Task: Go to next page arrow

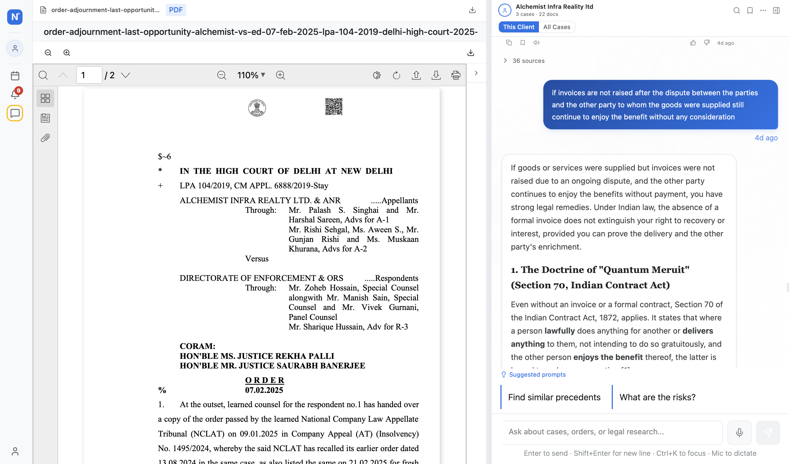Action: pos(126,75)
